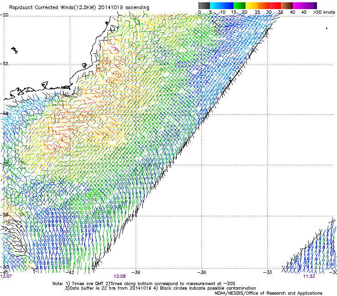Click the -33 longitude axis label
The image size is (337, 296).
tap(268, 272)
